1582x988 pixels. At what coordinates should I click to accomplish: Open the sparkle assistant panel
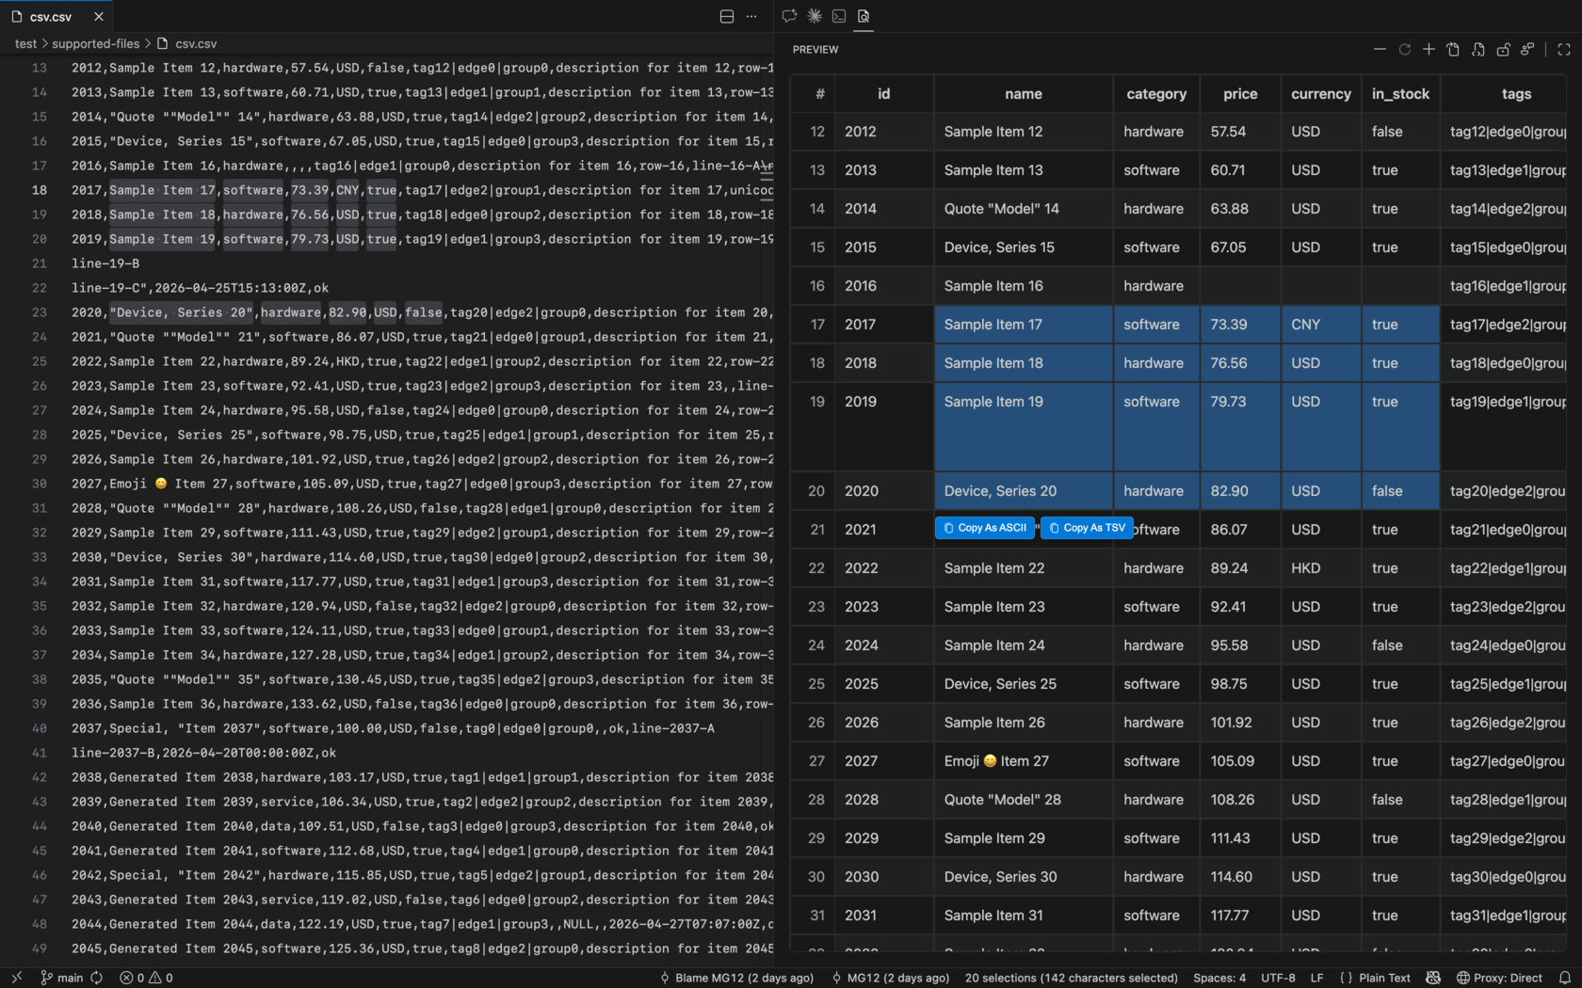(x=815, y=16)
